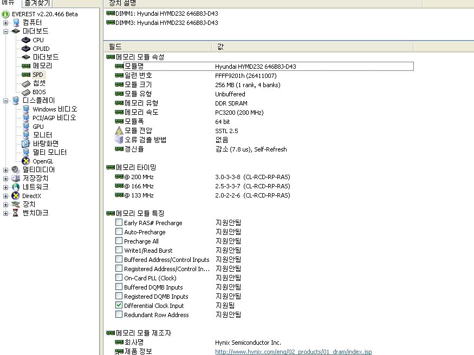The width and height of the screenshot is (474, 355).
Task: Click the 모니터 display icon
Action: [26, 135]
